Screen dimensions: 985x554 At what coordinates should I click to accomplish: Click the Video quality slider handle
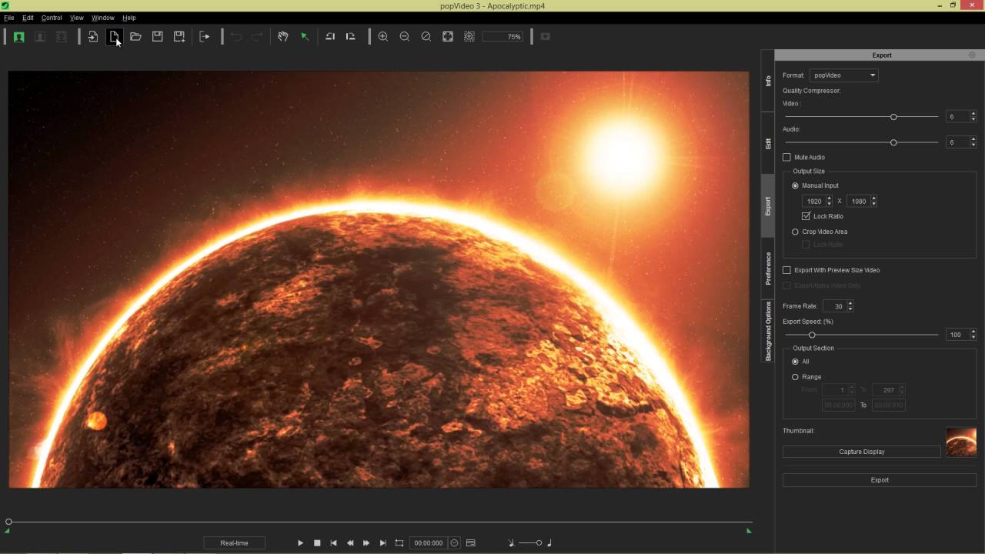coord(893,117)
